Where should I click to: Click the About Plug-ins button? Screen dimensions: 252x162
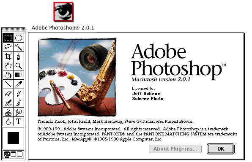pos(175,149)
